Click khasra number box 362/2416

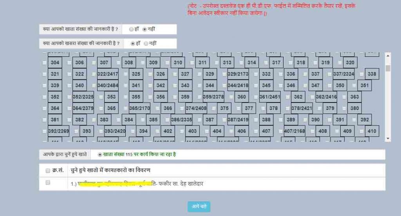click(x=326, y=97)
